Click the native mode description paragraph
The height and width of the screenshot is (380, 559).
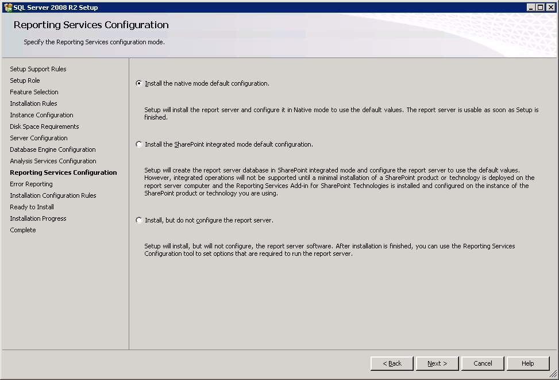[341, 113]
